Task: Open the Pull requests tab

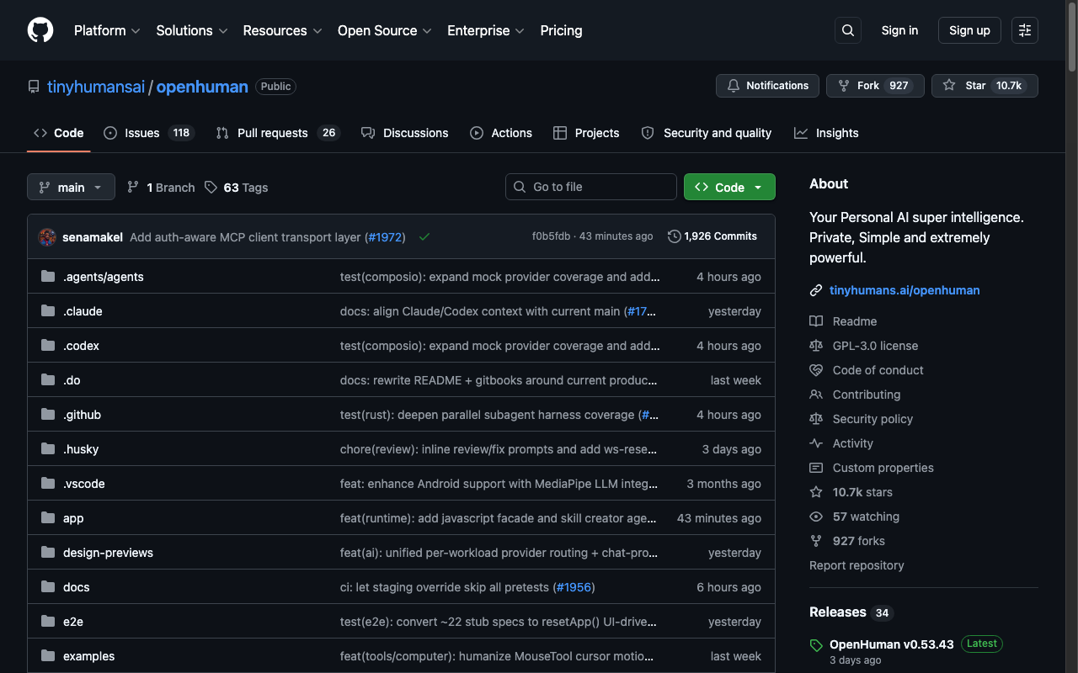Action: click(x=278, y=133)
